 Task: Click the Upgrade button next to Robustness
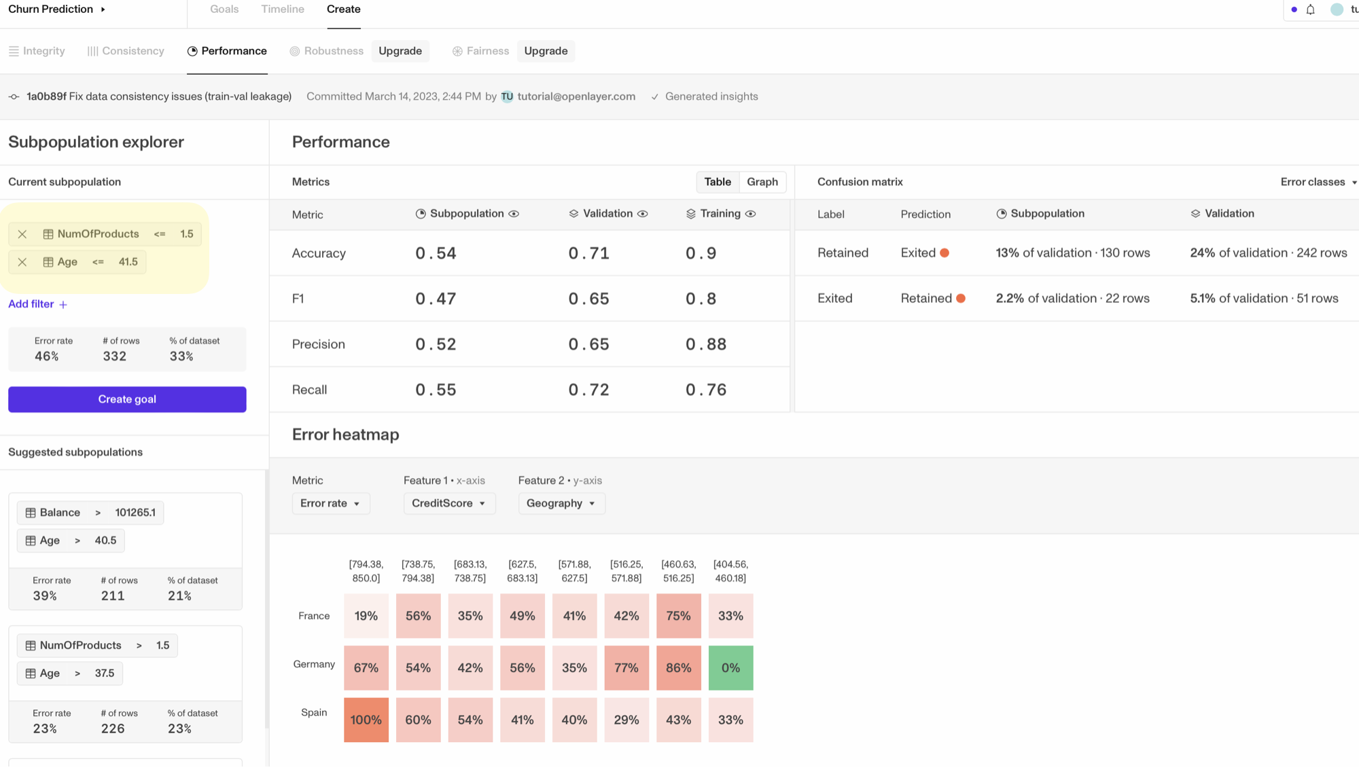click(400, 52)
